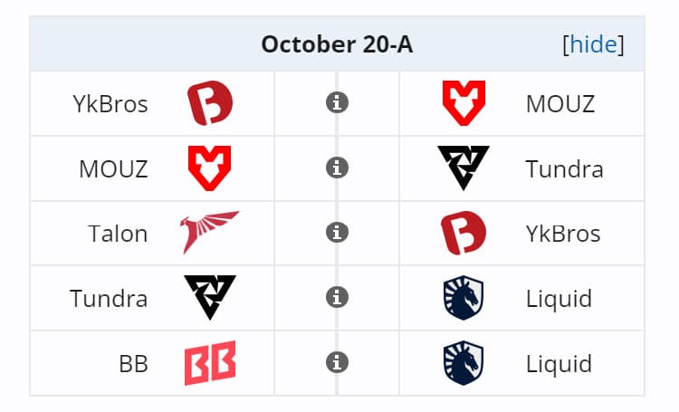Click Tundra logo in MOUZ vs Tundra row
The height and width of the screenshot is (412, 679).
[464, 168]
